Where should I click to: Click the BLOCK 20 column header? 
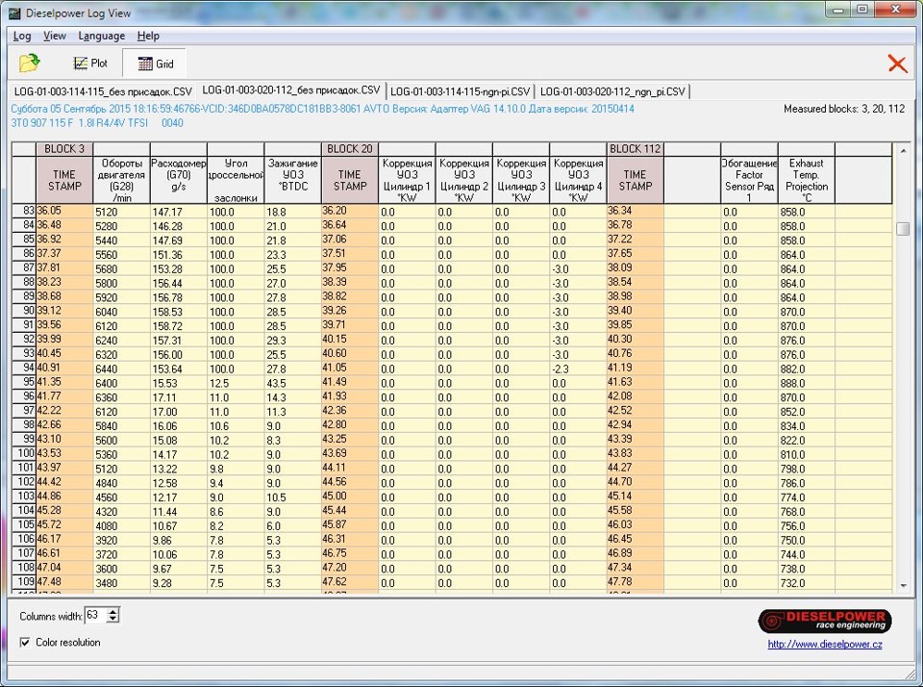click(x=350, y=149)
